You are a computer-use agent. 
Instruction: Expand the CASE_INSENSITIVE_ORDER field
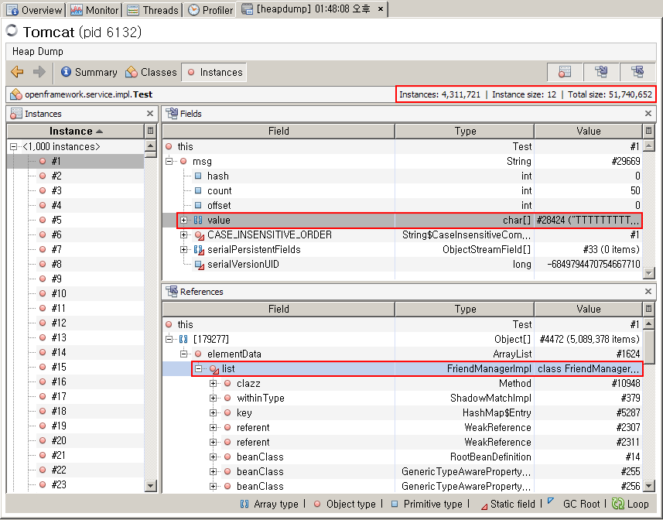coord(183,234)
